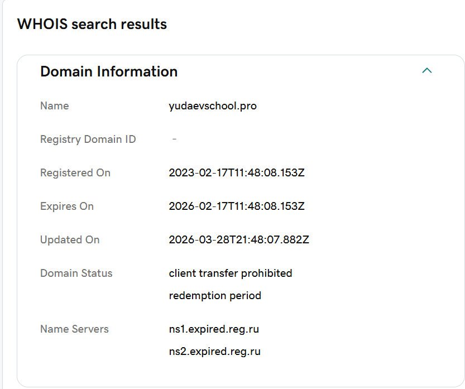The height and width of the screenshot is (389, 465).
Task: Select the domain name yudaevschool.pro
Action: (x=213, y=106)
